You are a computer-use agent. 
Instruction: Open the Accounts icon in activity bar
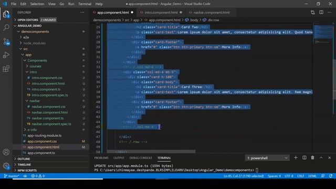6,152
